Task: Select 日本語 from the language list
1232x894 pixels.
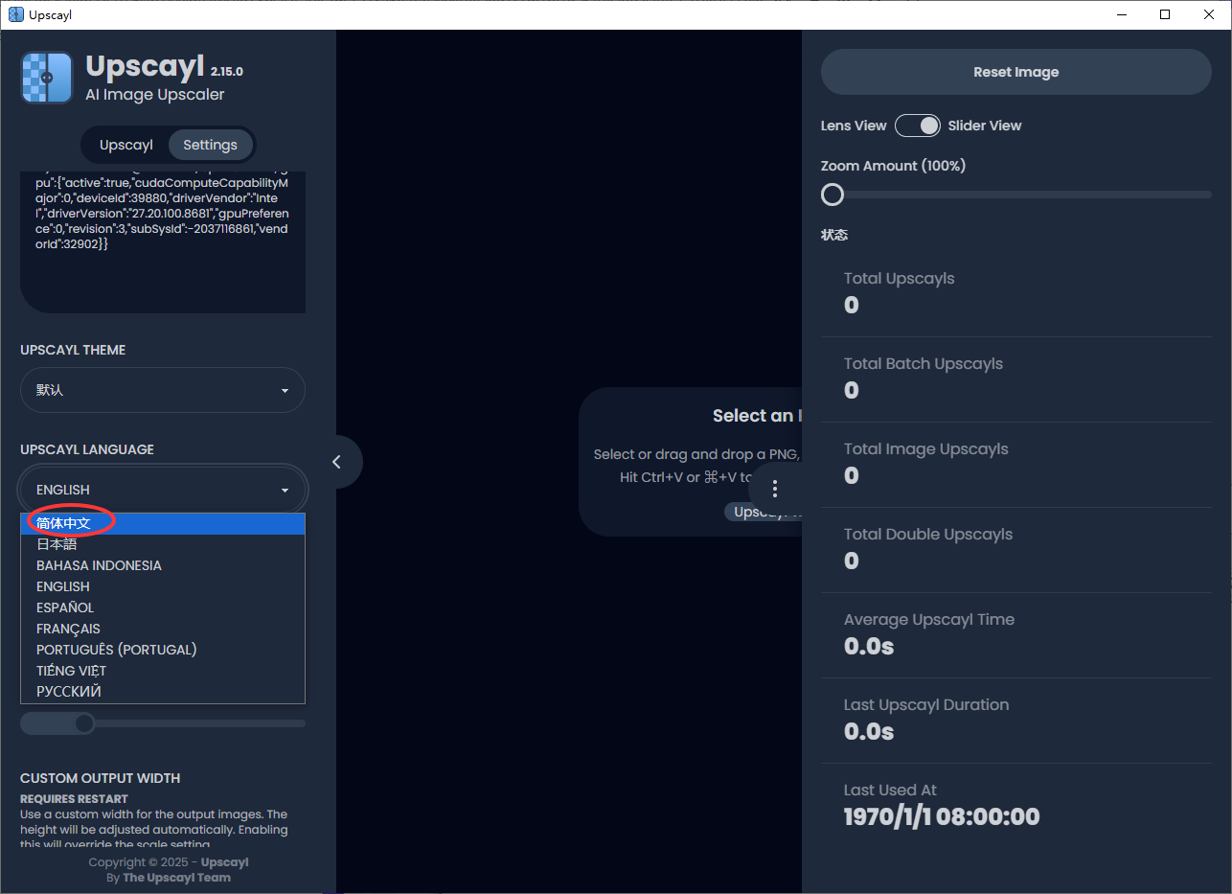Action: point(163,544)
